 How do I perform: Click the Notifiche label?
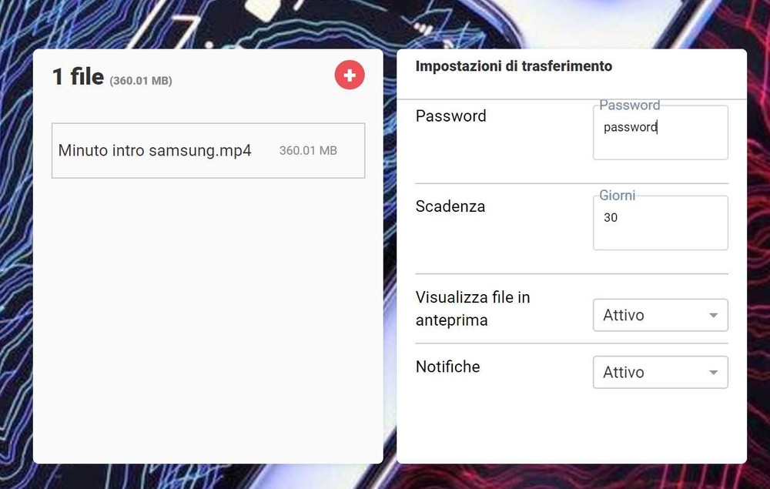point(448,367)
